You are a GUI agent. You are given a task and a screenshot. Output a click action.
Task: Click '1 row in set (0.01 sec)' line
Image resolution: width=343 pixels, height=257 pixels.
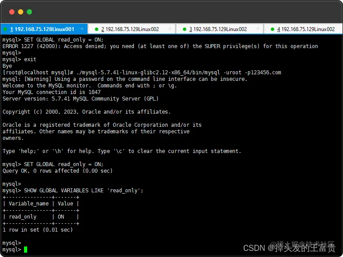[38, 230]
